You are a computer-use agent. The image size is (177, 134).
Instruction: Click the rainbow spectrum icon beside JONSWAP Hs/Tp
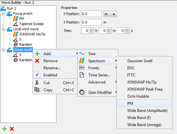16,34
